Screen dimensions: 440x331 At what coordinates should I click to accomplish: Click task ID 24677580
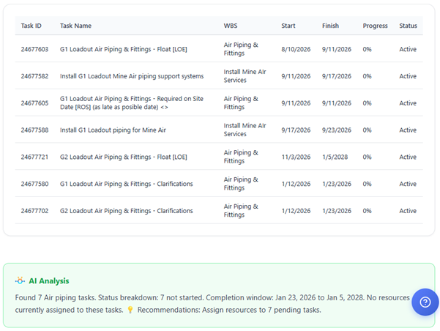pos(34,184)
